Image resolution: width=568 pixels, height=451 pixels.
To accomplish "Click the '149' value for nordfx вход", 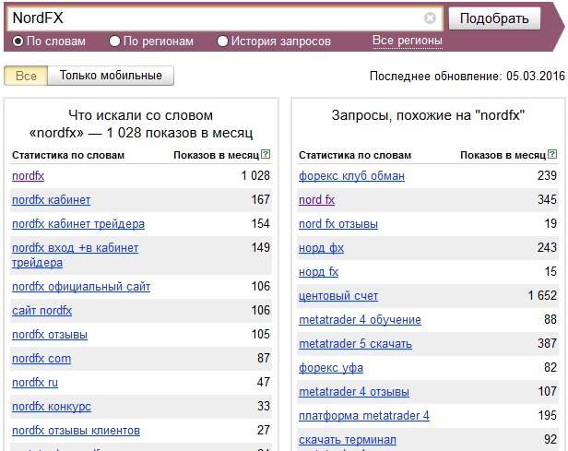I will pos(260,248).
